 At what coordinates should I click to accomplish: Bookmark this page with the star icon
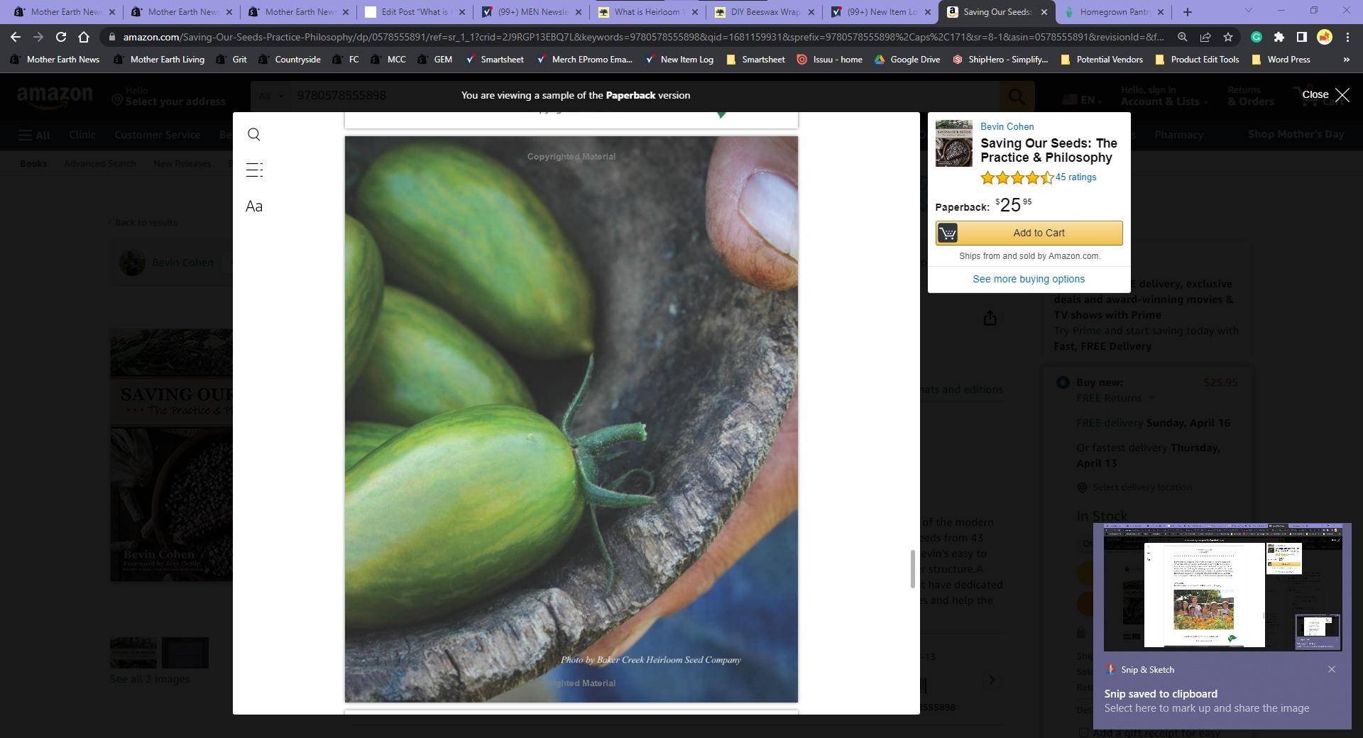coord(1228,37)
